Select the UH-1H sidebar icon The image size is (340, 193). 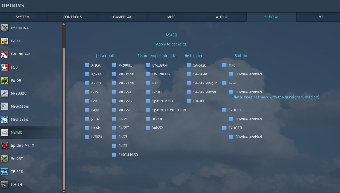4,184
